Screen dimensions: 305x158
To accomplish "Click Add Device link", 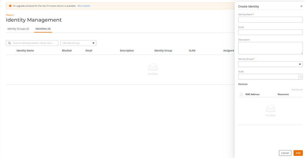I will pyautogui.click(x=297, y=90).
